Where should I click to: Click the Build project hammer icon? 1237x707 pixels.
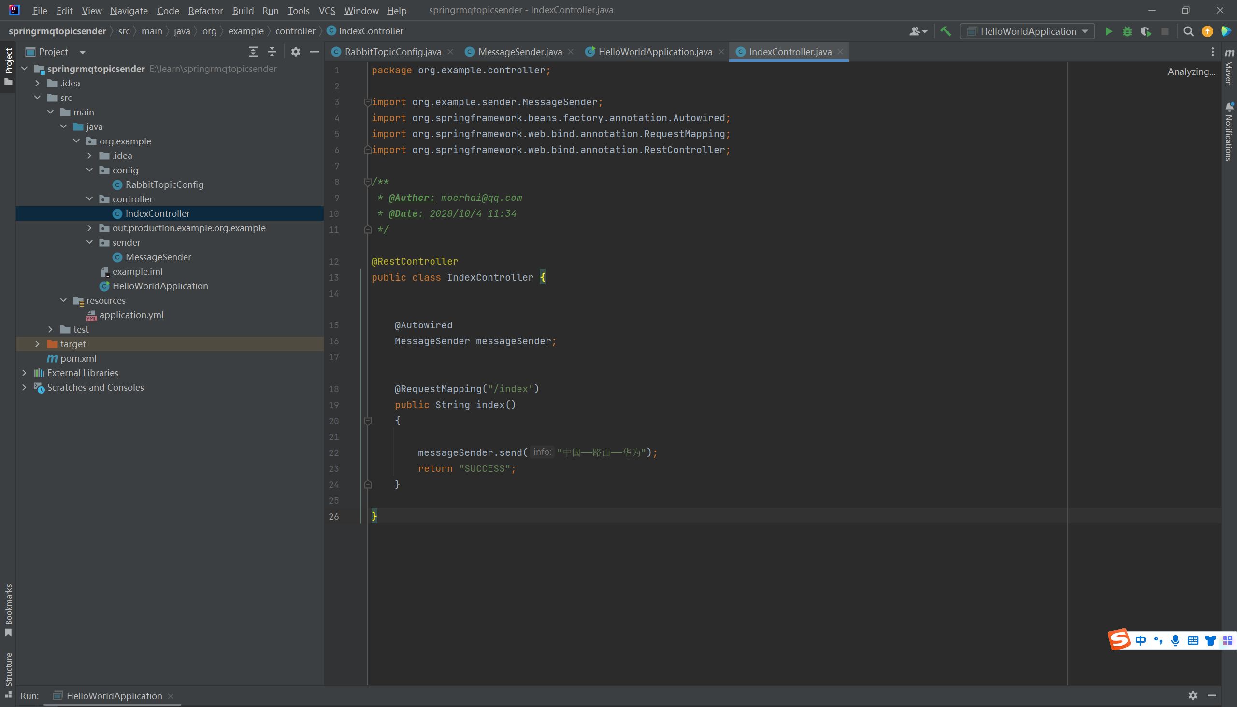[x=946, y=31]
